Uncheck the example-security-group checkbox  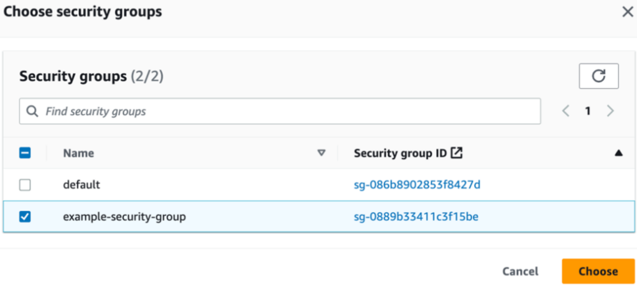click(25, 217)
